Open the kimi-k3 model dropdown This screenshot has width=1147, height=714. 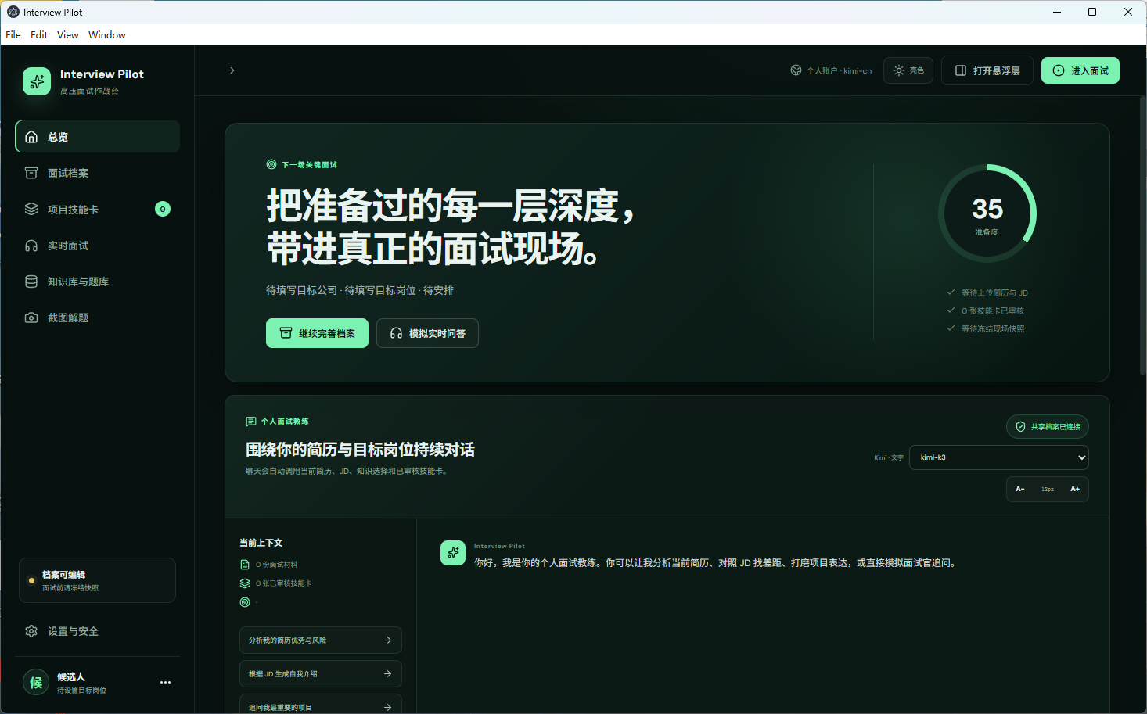point(999,457)
